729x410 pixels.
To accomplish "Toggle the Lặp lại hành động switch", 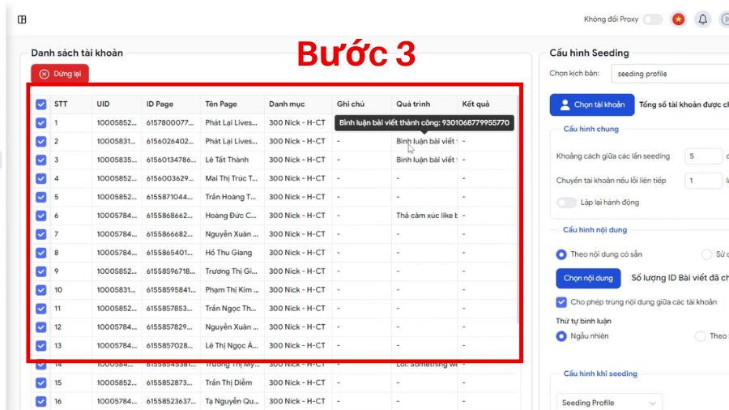I will pyautogui.click(x=566, y=203).
